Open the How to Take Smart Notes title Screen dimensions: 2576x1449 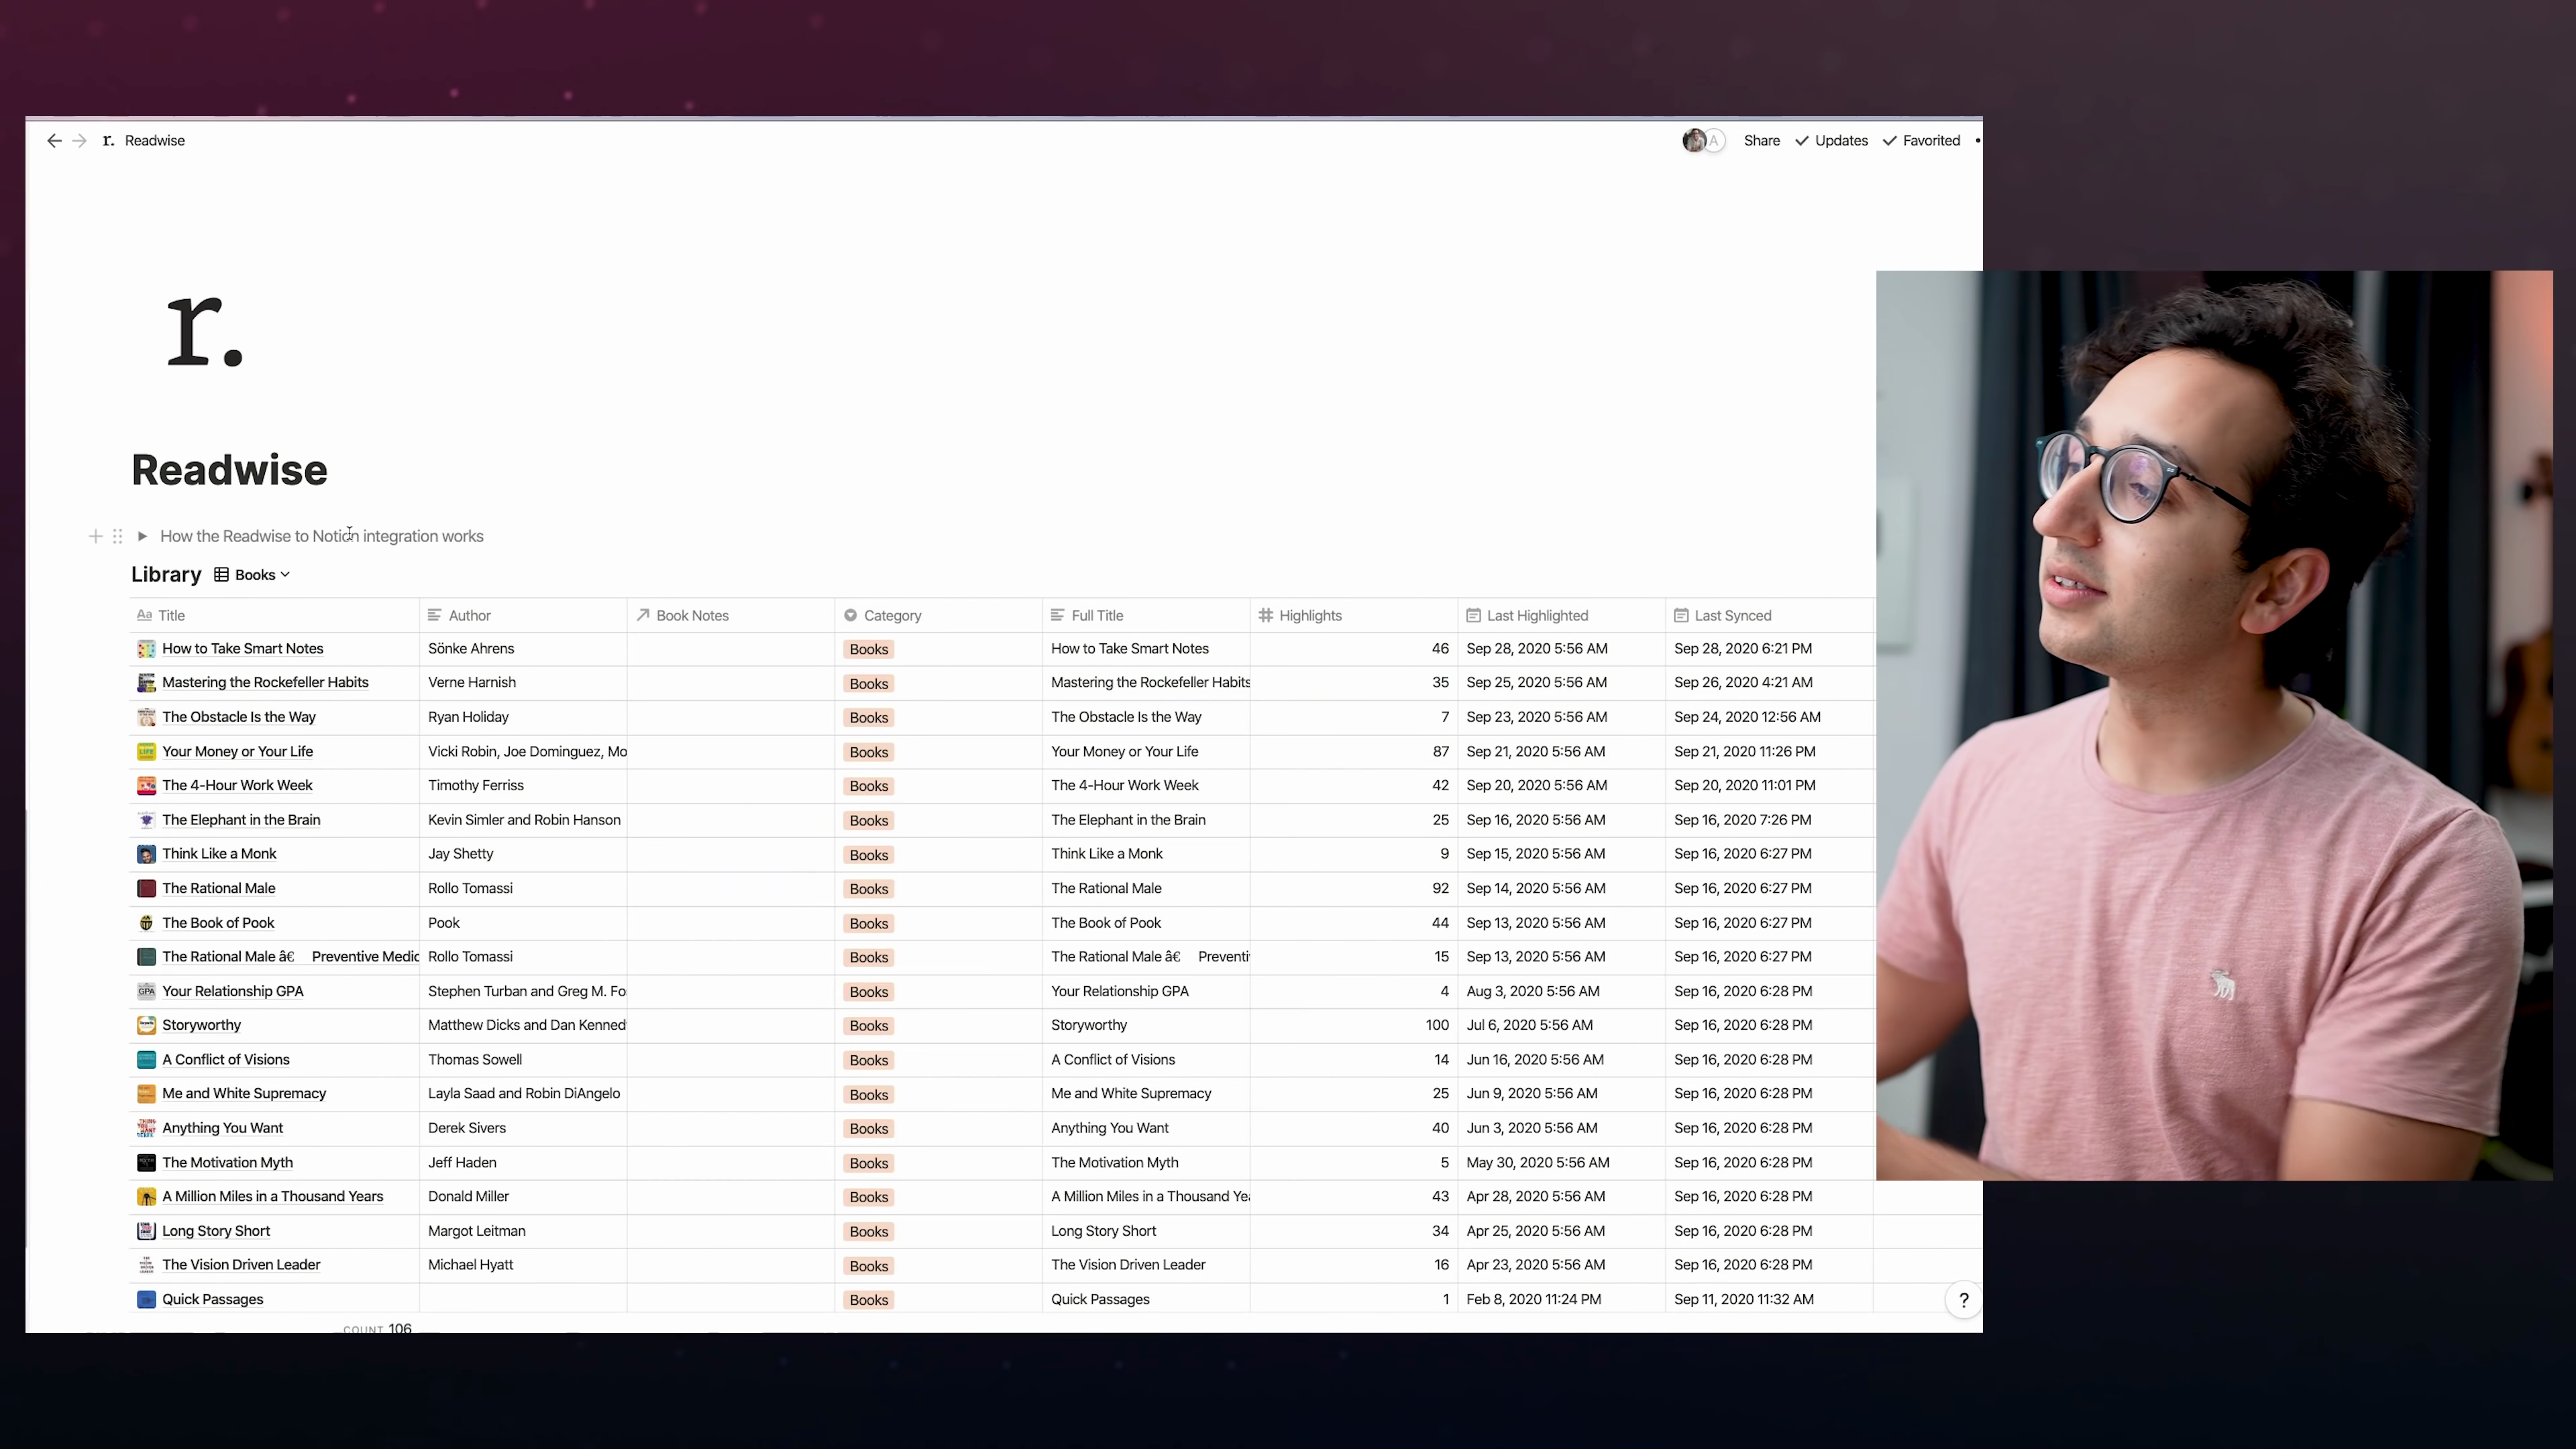tap(243, 649)
